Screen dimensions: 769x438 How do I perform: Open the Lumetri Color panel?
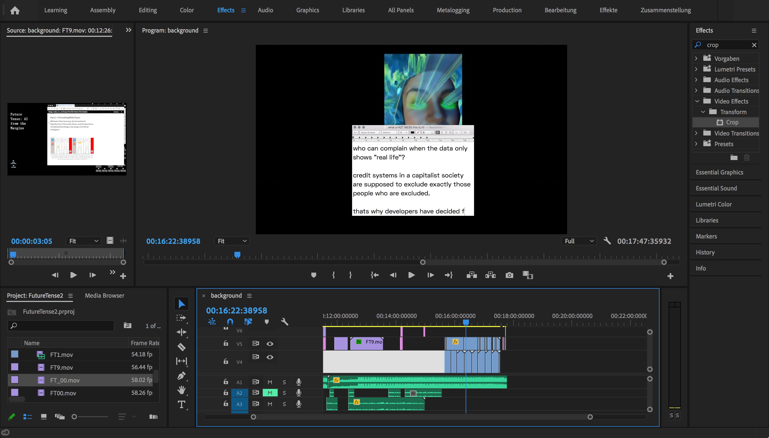(x=714, y=204)
